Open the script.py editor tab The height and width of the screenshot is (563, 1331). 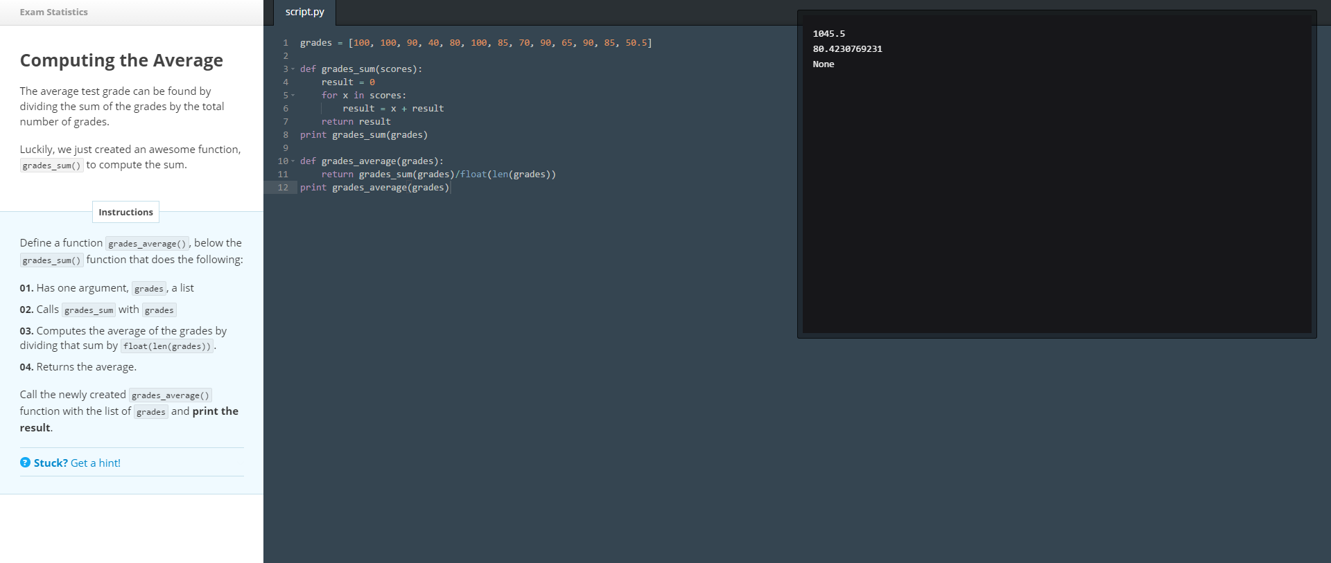[x=304, y=12]
